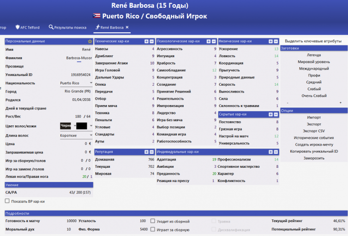Apply the Слабый preset
Viewport: 348px width, 236px height.
(314, 89)
